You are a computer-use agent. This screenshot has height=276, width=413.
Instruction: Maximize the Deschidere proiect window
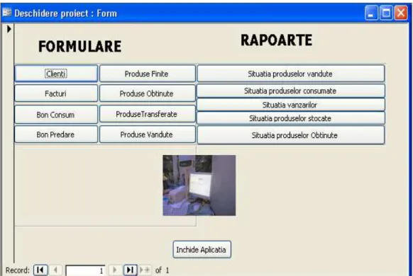pos(386,13)
